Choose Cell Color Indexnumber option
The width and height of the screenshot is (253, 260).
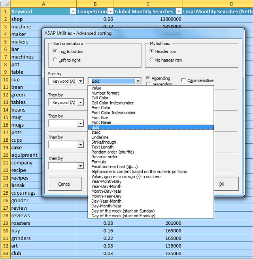pyautogui.click(x=151, y=103)
